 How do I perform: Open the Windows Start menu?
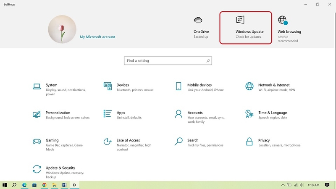[x=5, y=185]
